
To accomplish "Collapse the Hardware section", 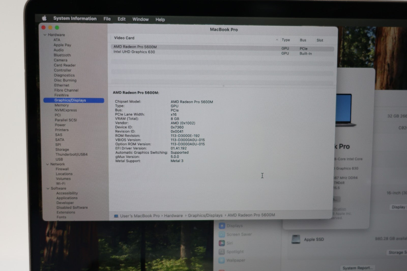I will 45,35.
